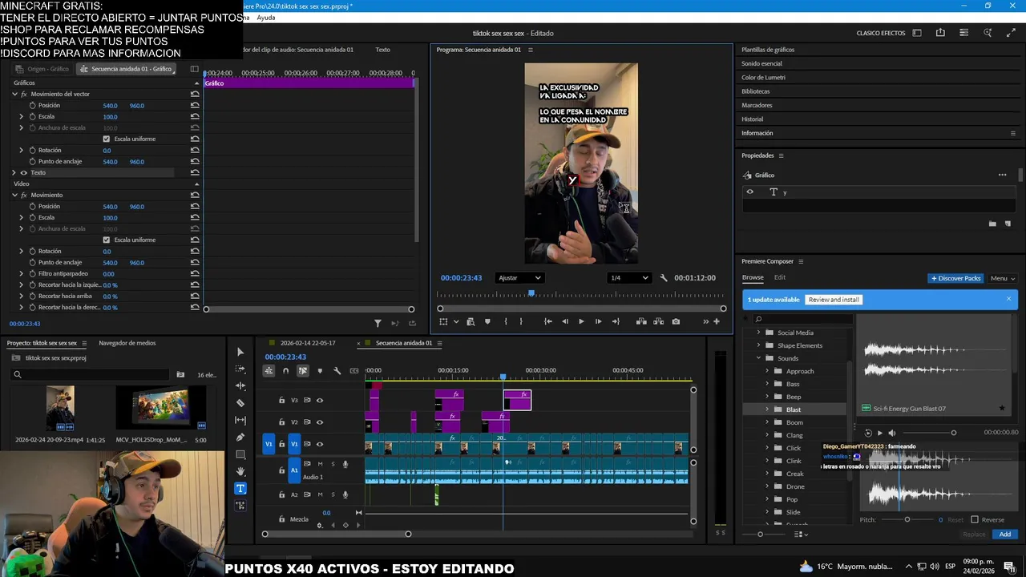
Task: Switch to 2026-02-14 22-05-17 sequence tab
Action: pyautogui.click(x=308, y=343)
